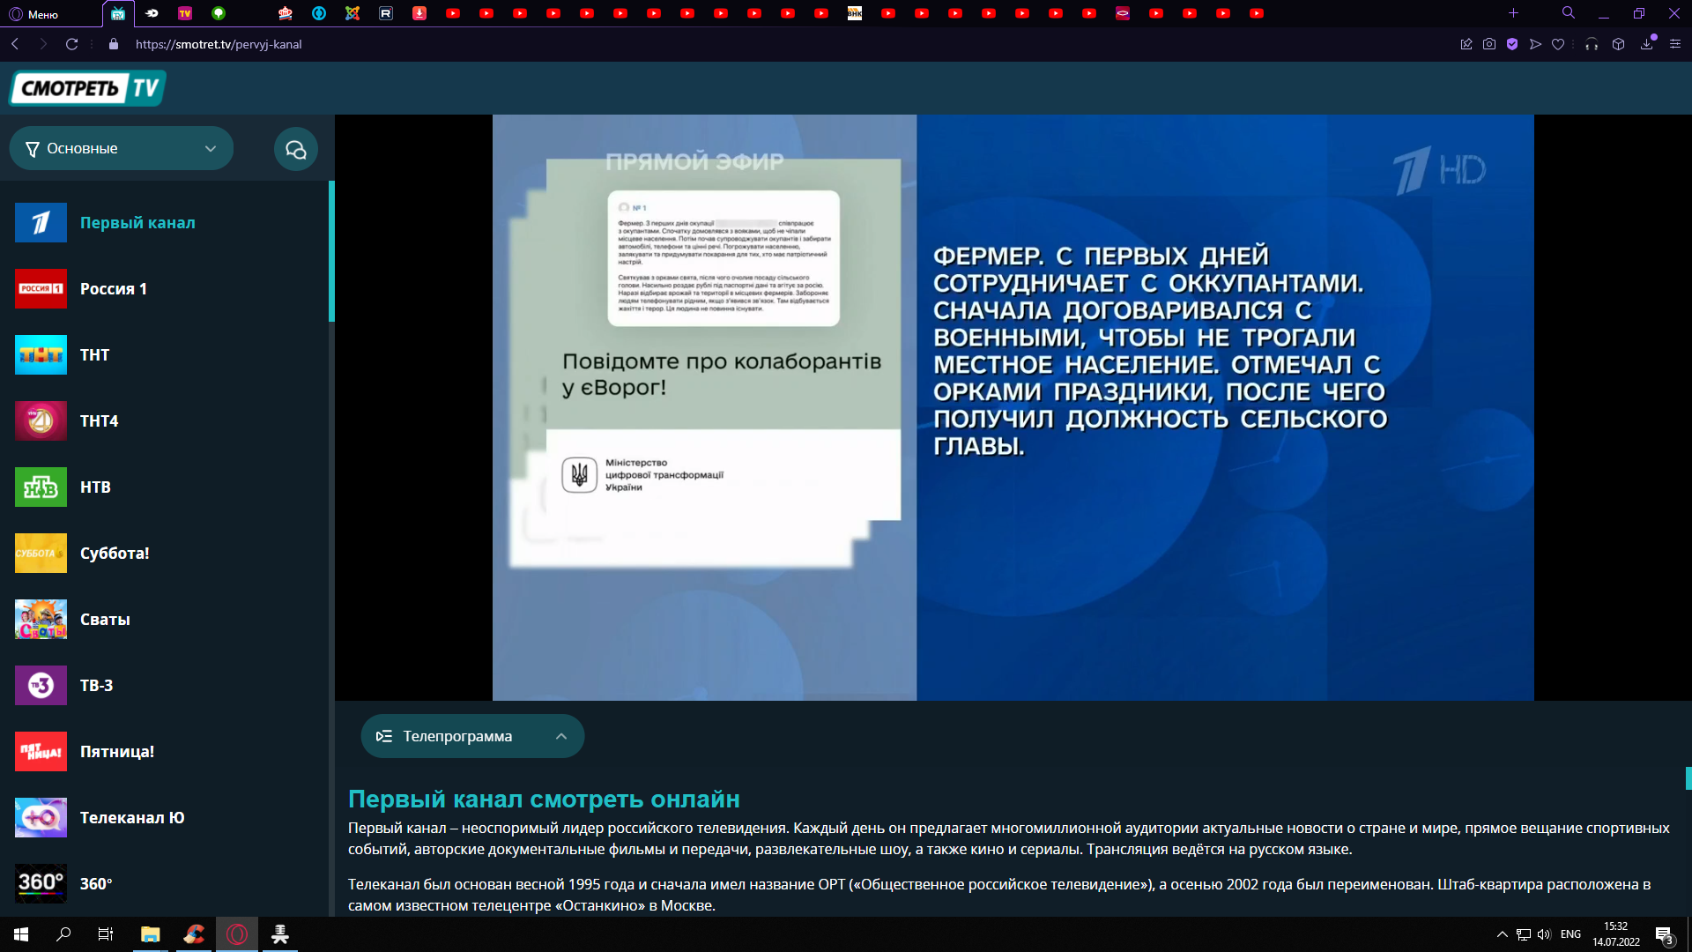
Task: Expand the Основные category dropdown
Action: (x=122, y=149)
